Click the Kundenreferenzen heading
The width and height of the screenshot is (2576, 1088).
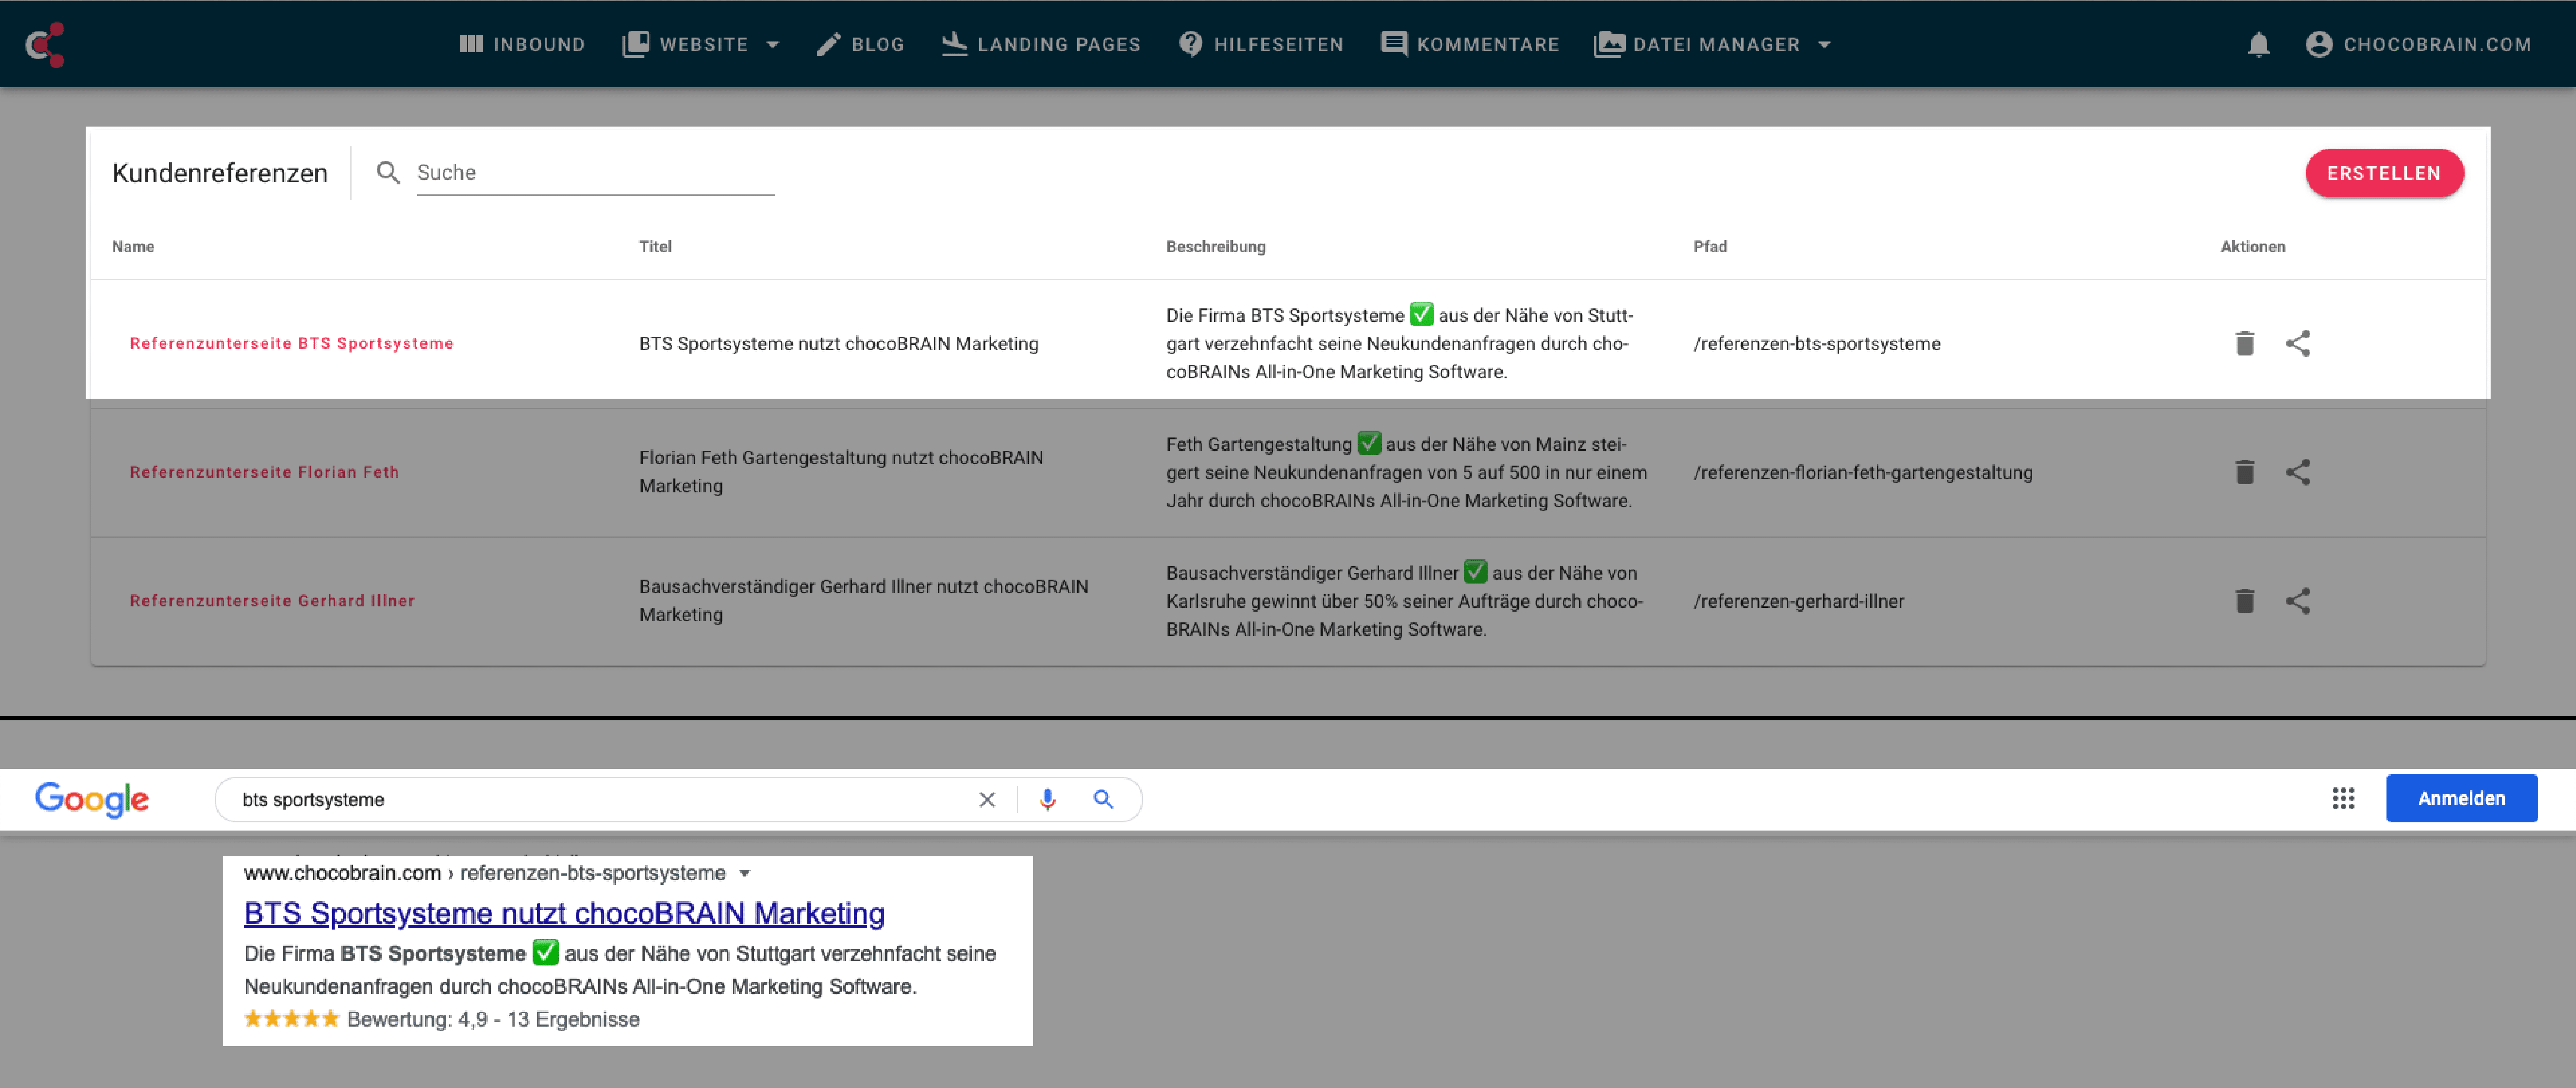(x=220, y=173)
